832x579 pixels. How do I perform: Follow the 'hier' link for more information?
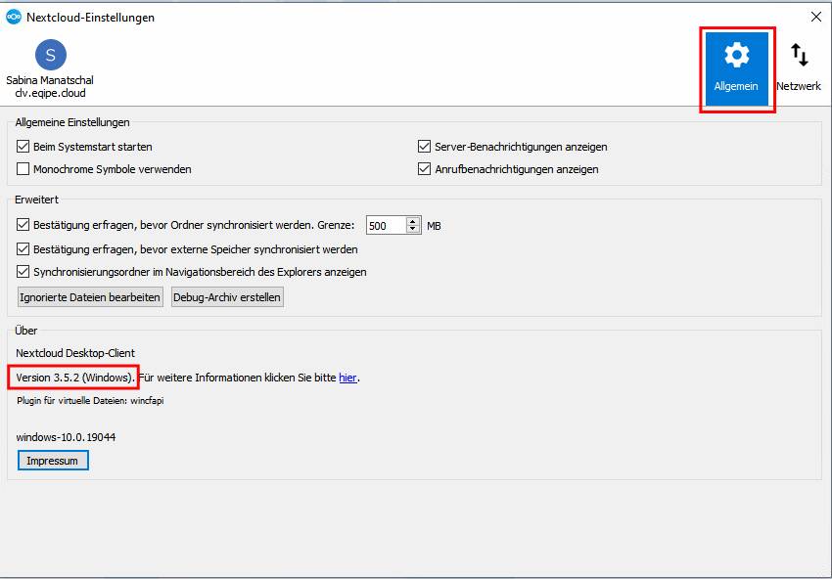click(347, 378)
